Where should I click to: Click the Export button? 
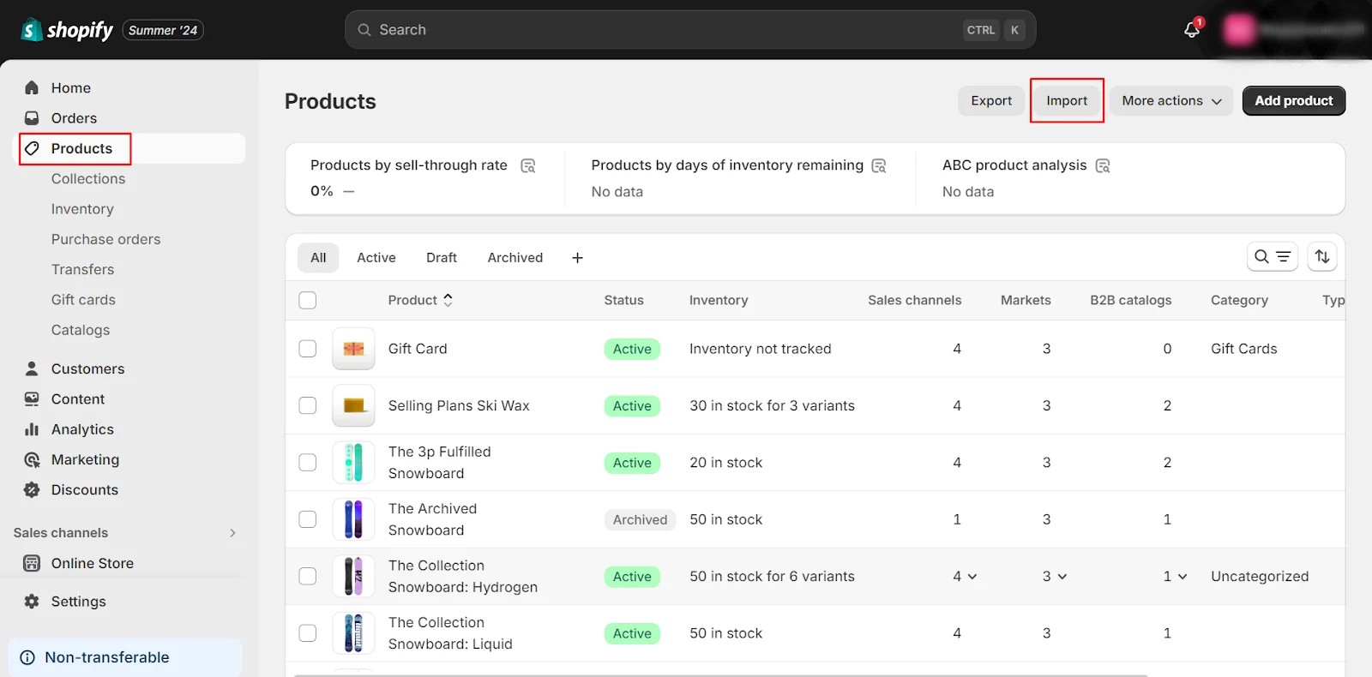click(991, 100)
